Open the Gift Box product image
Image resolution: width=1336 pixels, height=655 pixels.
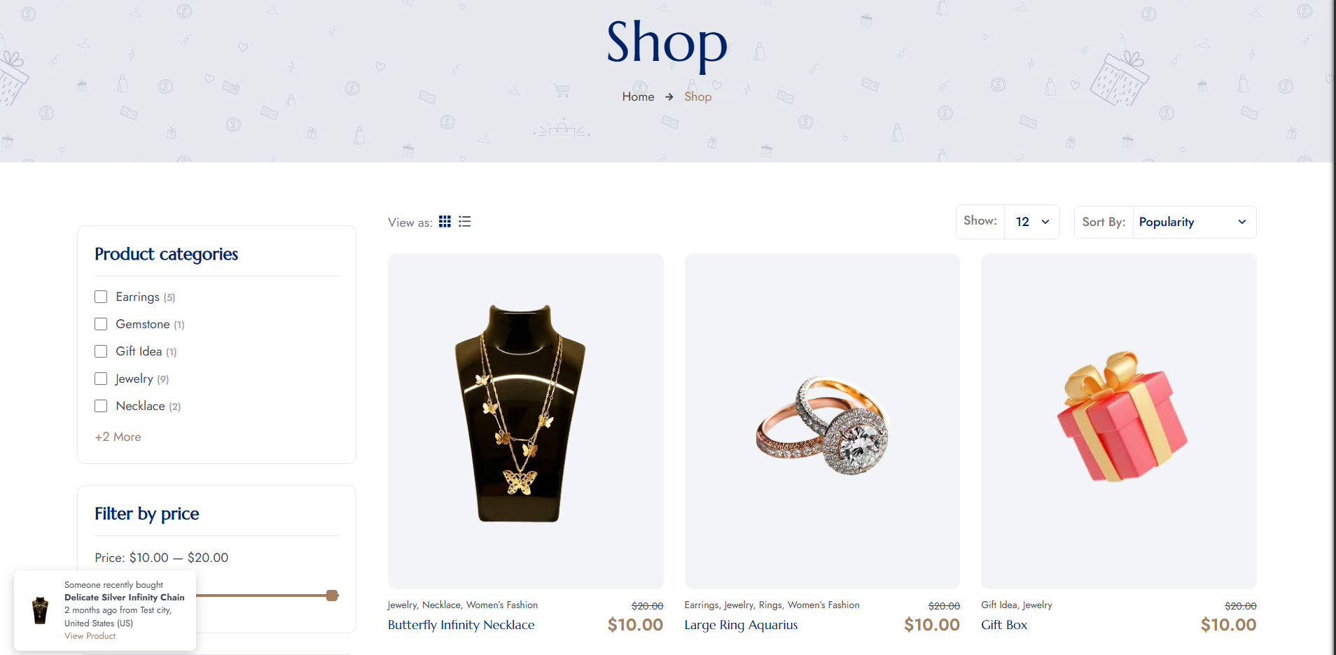(x=1118, y=421)
